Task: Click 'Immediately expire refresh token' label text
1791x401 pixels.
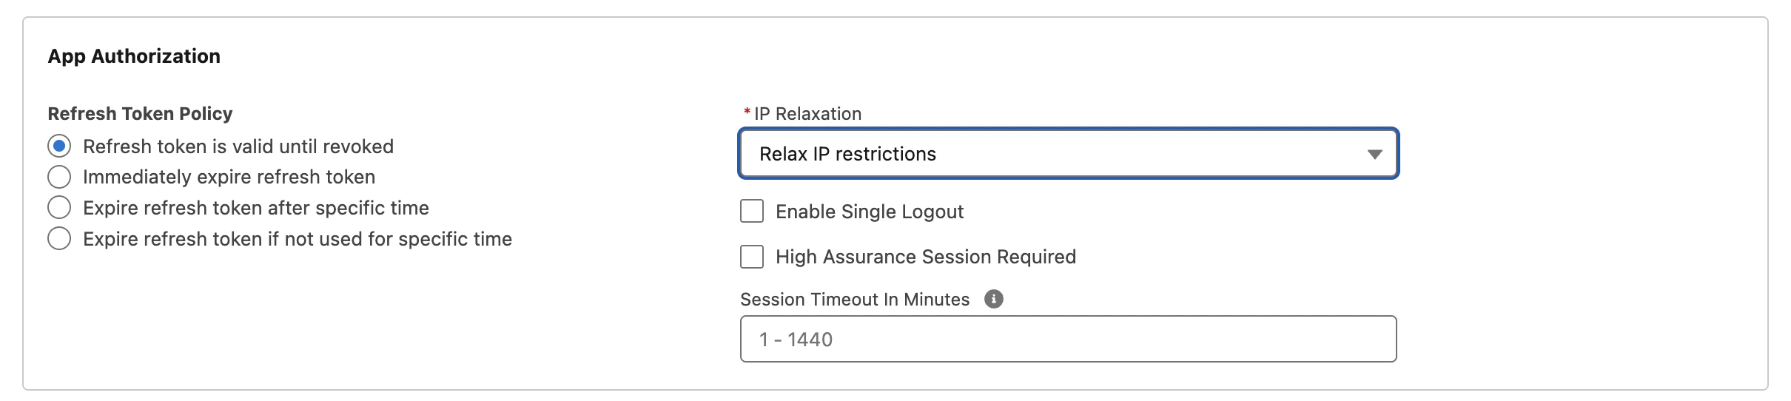Action: 229,178
